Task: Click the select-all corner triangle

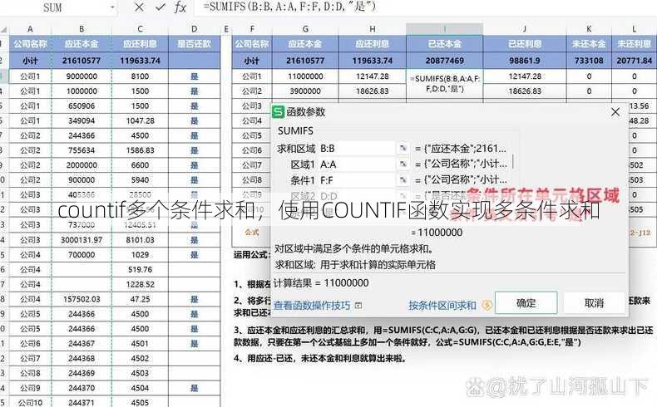Action: tap(4, 30)
